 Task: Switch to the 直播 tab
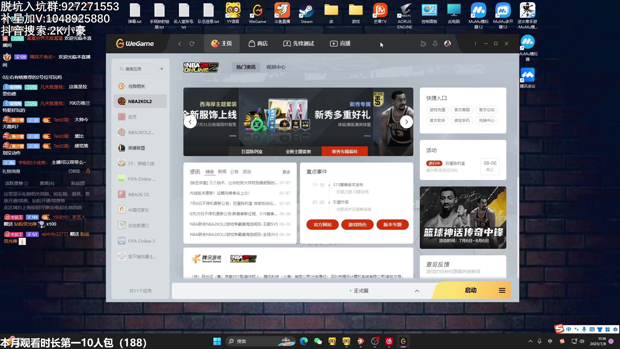click(x=340, y=44)
